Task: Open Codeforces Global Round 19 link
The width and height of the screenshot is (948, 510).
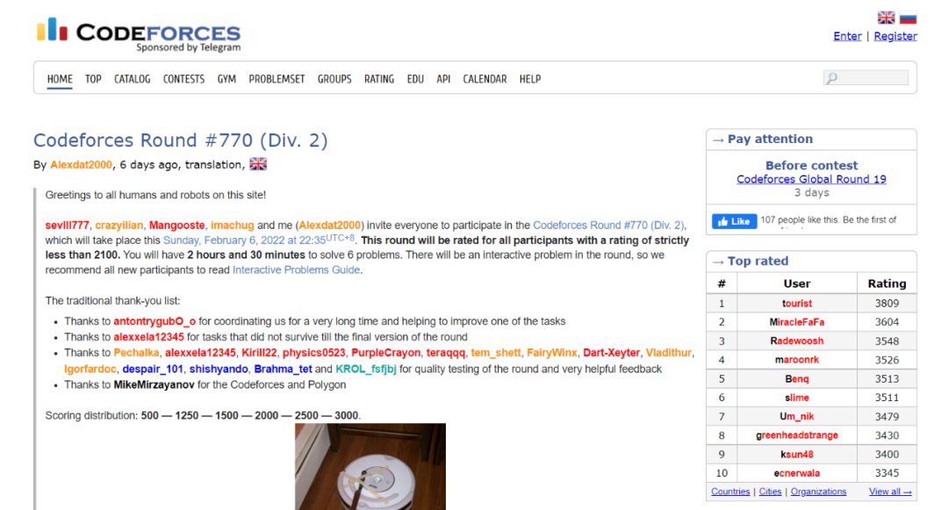Action: (811, 179)
